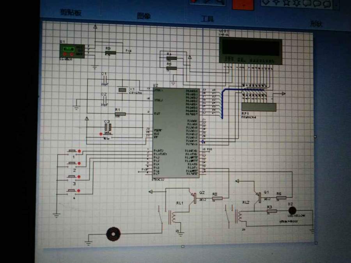Click the canvas bottom-right corner resize handle
This screenshot has width=351, height=263.
(316, 243)
